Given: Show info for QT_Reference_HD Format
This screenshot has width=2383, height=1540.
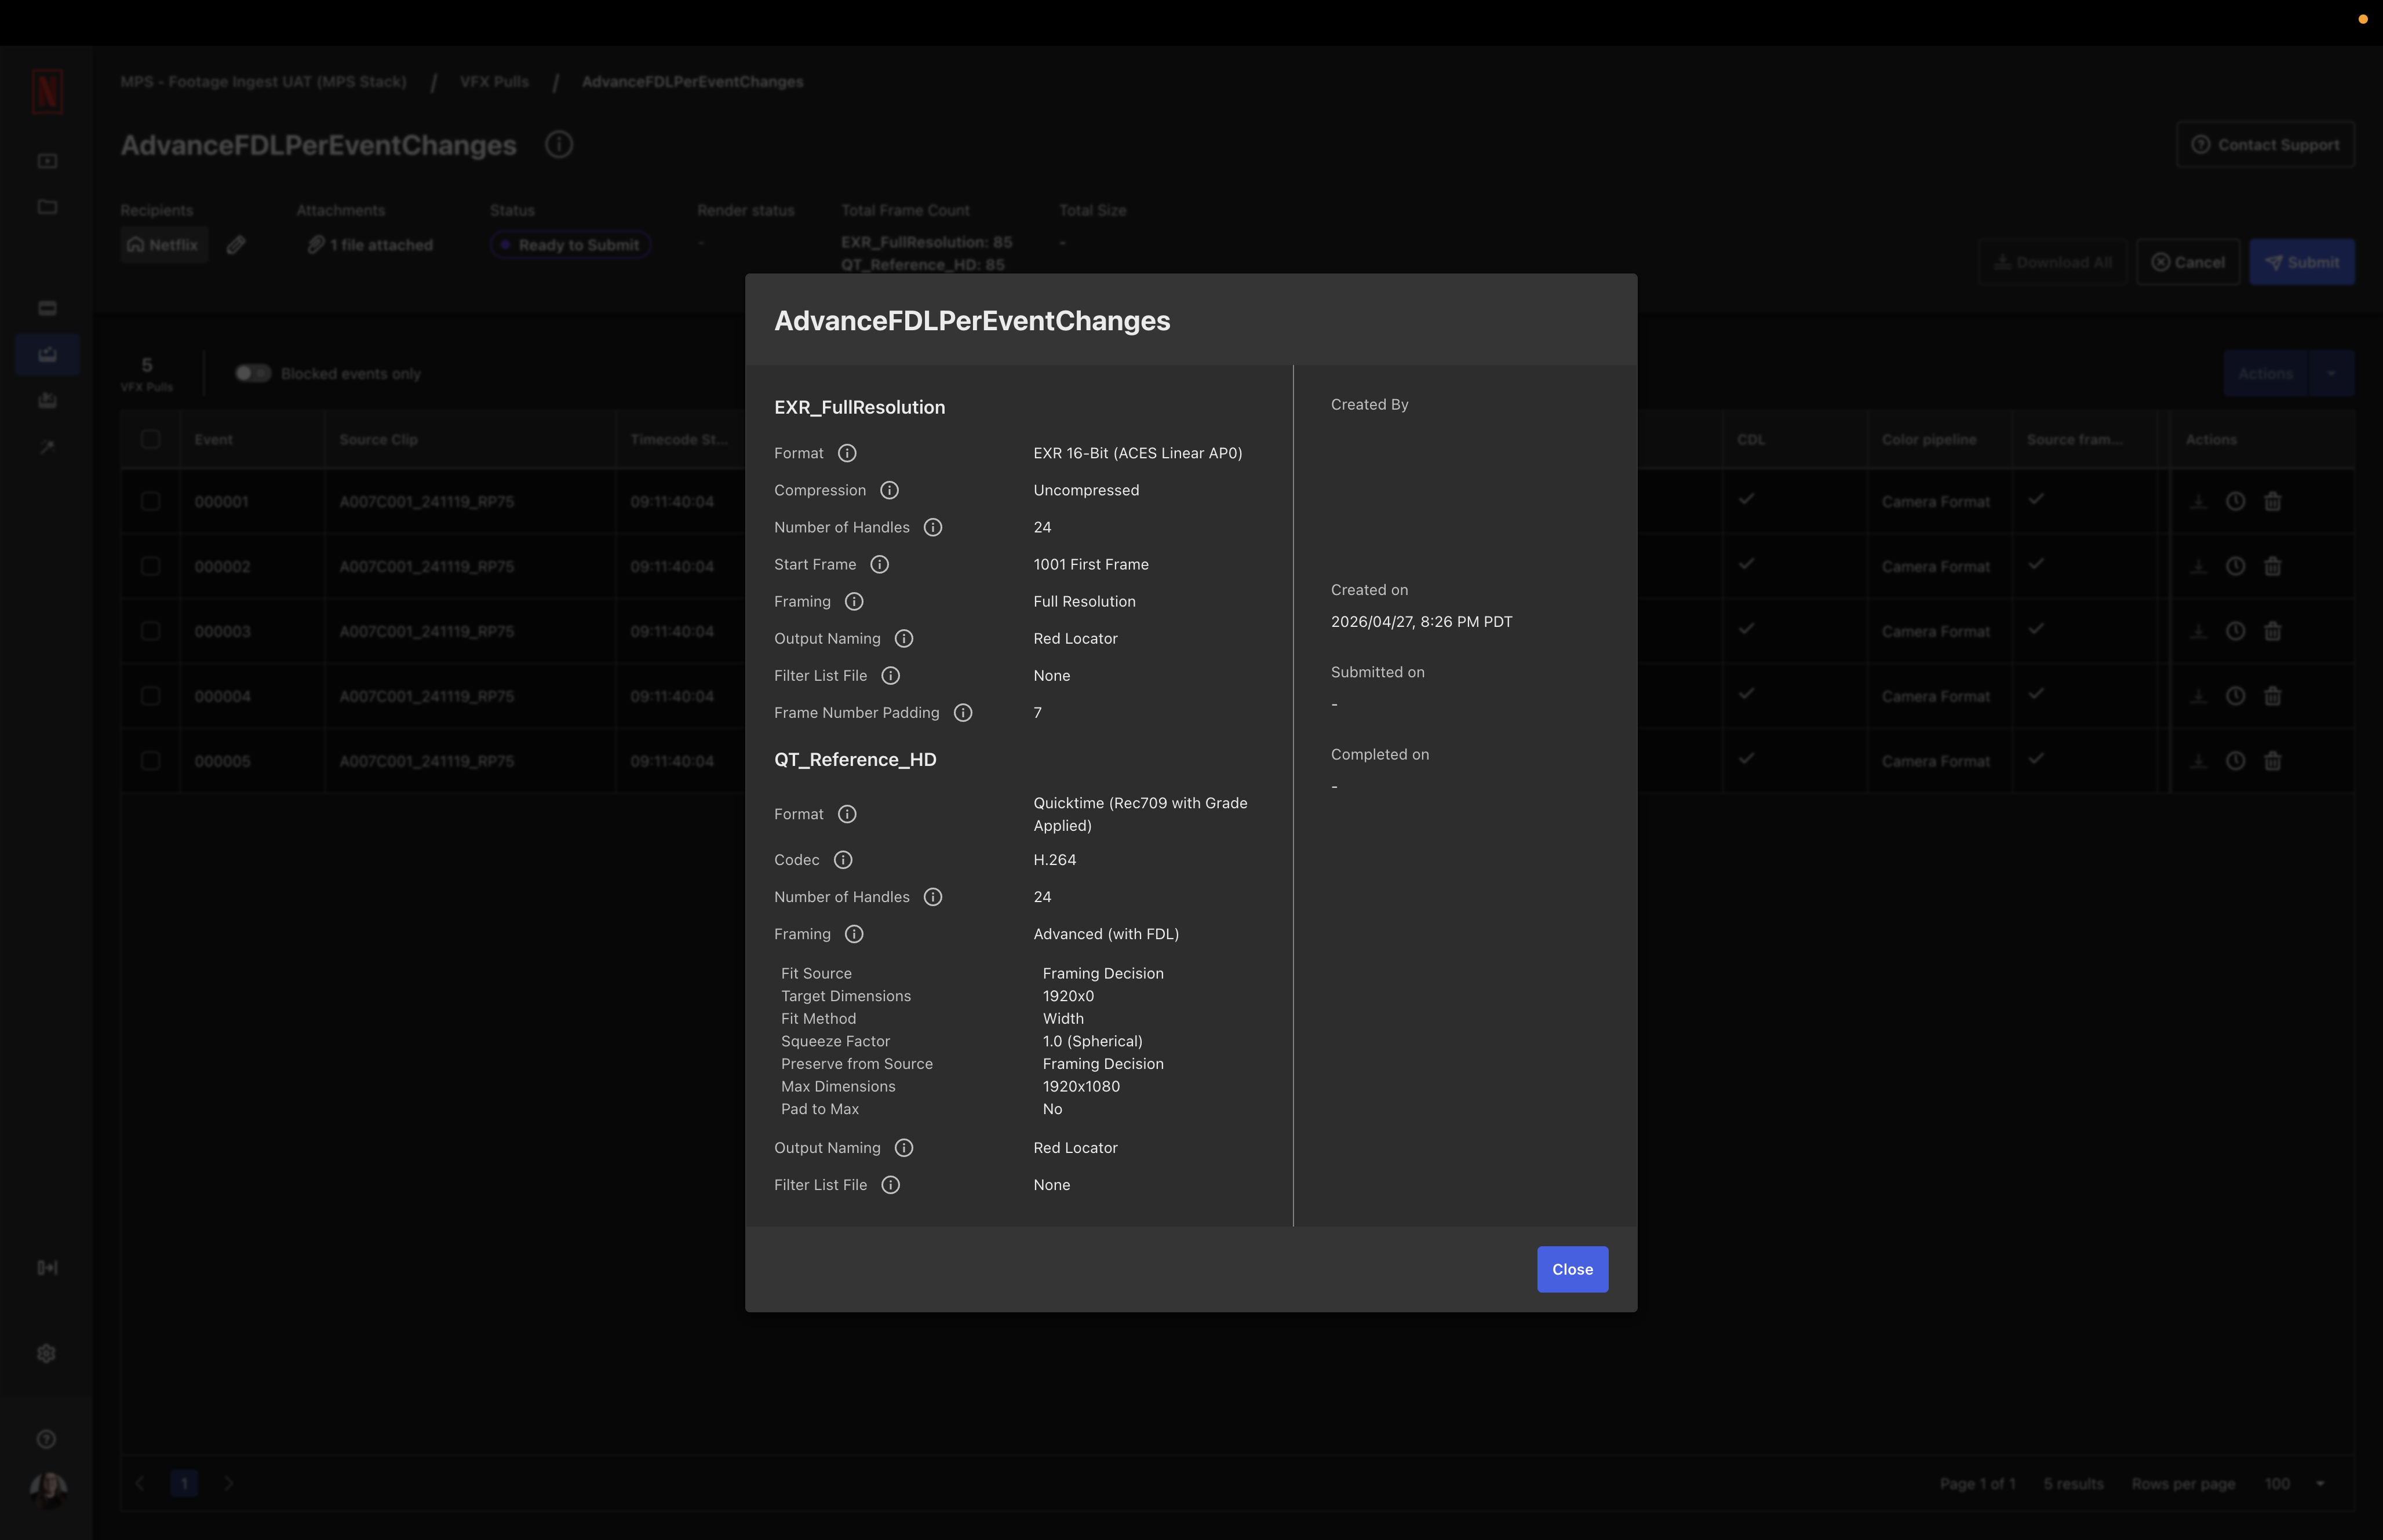Looking at the screenshot, I should (x=847, y=814).
